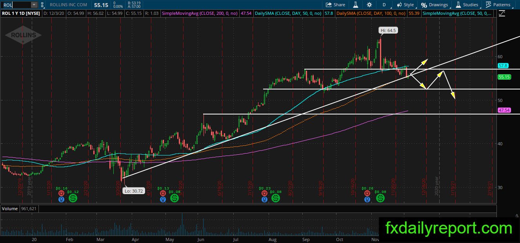The image size is (520, 243).
Task: Click the ROL symbol input field
Action: [x=16, y=5]
